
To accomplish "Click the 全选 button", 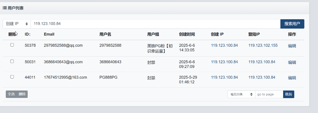I will pos(11,94).
